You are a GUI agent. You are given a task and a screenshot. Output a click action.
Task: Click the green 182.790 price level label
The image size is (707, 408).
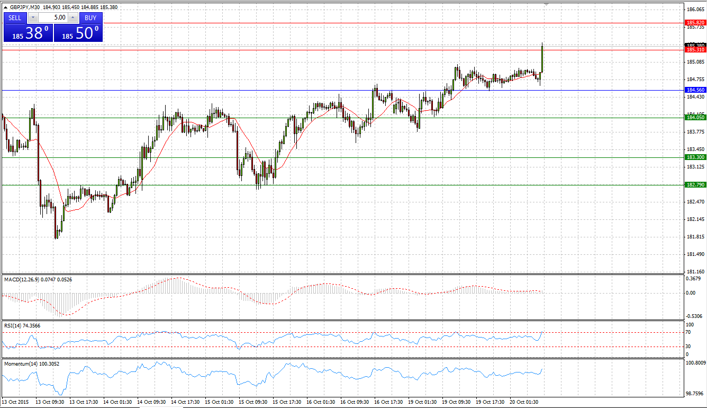[x=695, y=185]
